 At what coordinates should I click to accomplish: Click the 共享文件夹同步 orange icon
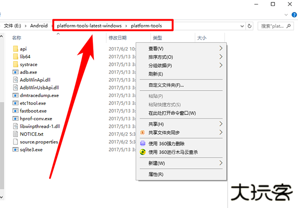point(143,133)
